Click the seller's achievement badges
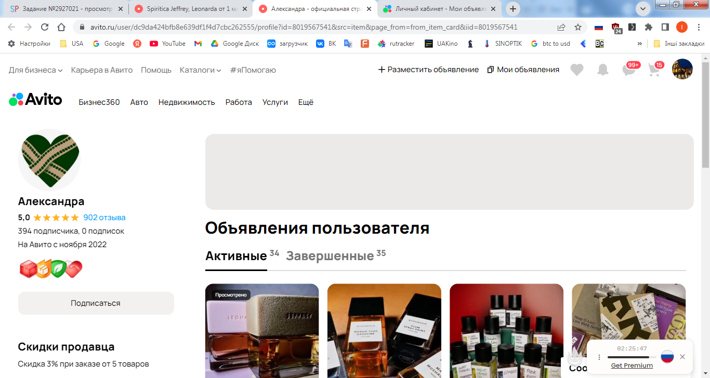The width and height of the screenshot is (710, 378). 51,269
